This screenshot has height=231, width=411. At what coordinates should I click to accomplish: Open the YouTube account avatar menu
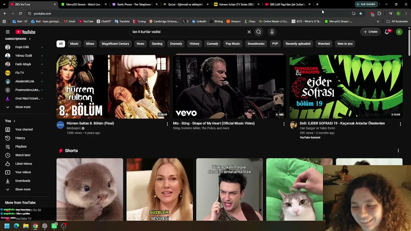pyautogui.click(x=399, y=32)
